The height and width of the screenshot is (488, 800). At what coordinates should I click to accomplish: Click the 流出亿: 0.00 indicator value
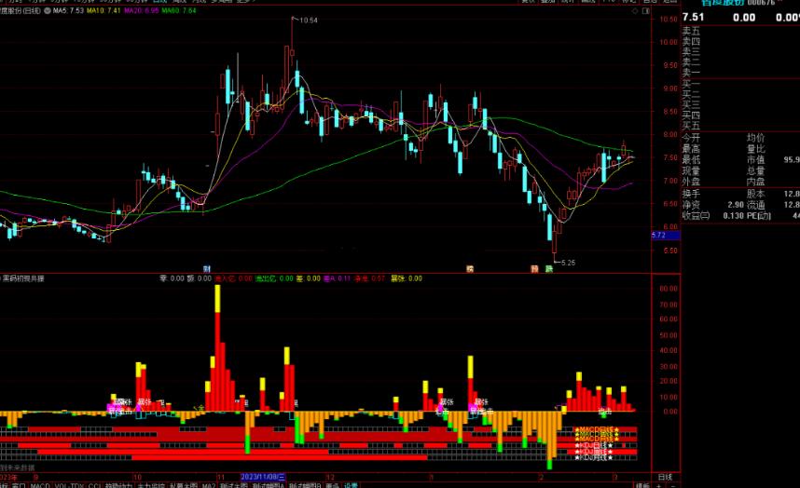(274, 278)
